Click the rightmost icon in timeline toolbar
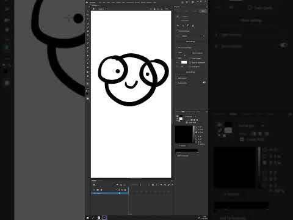The width and height of the screenshot is (293, 220). 172,185
